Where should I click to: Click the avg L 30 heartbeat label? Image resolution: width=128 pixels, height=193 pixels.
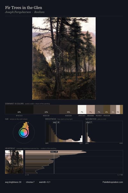coord(54,152)
